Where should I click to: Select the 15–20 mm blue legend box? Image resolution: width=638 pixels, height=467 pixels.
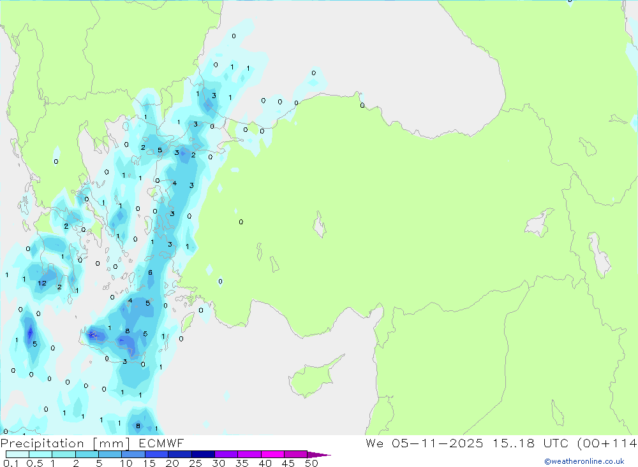pyautogui.click(x=156, y=454)
